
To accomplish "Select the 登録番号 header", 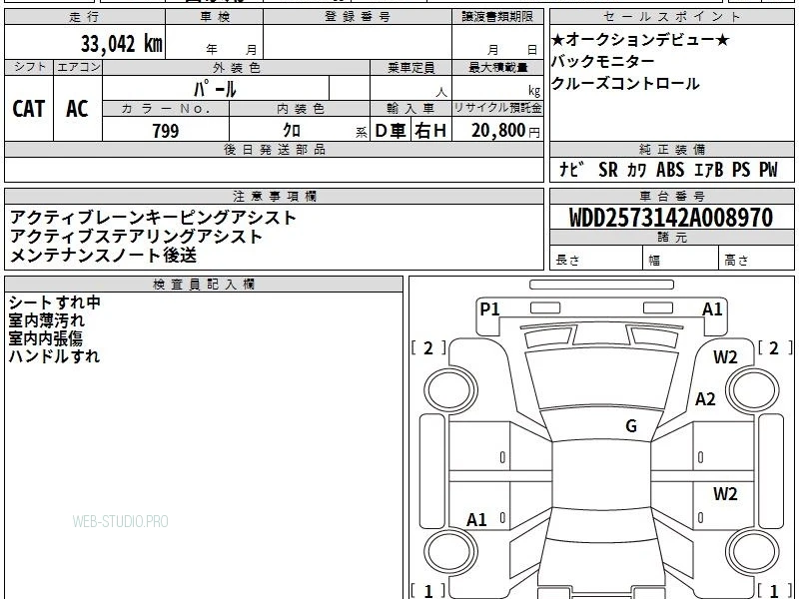I will (358, 17).
